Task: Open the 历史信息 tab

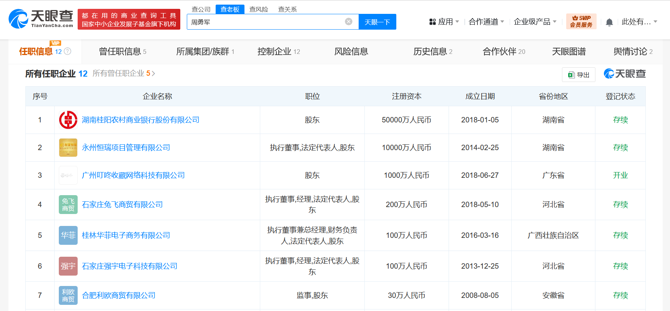Action: pos(433,52)
